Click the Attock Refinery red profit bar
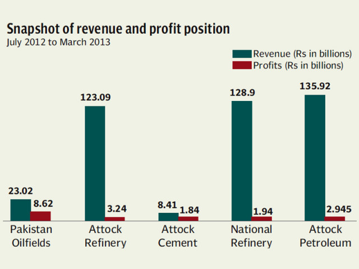 114,219
